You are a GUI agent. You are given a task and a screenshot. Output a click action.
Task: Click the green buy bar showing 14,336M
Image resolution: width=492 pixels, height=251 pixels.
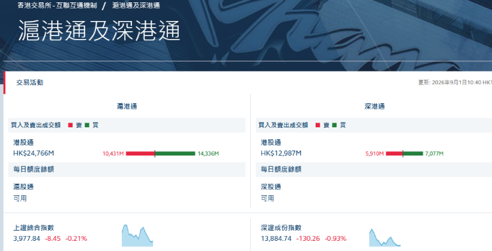[175, 154]
